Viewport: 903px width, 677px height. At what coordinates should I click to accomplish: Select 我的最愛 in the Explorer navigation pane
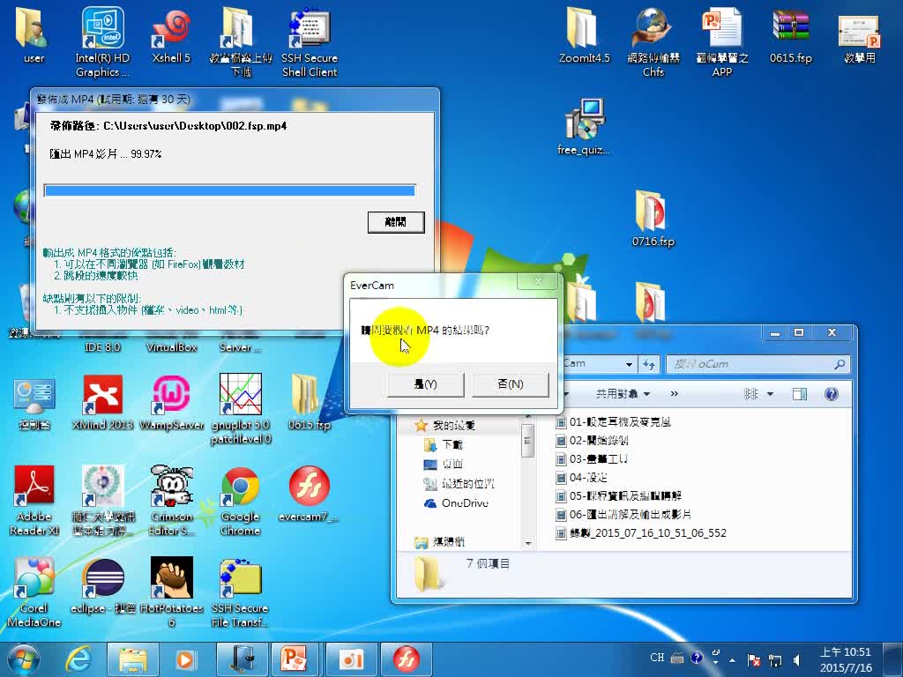(454, 426)
